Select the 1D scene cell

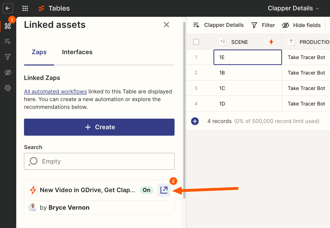click(x=248, y=104)
